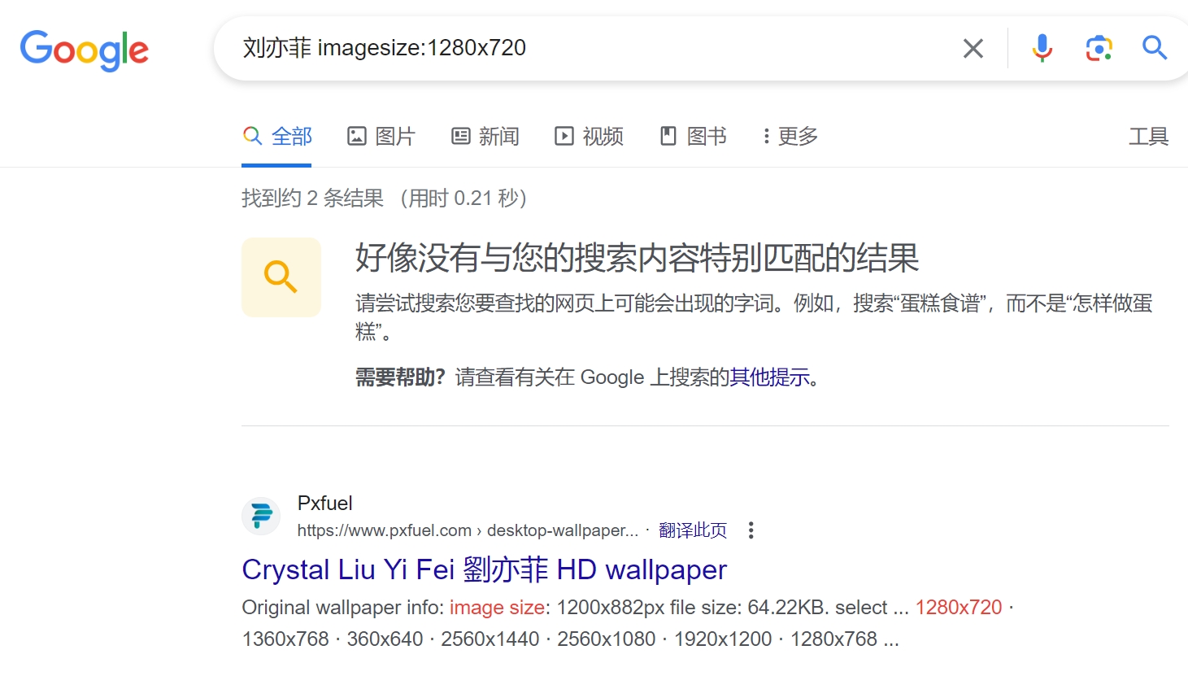Click the Pxfuel site favicon
The image size is (1188, 676).
click(x=261, y=517)
